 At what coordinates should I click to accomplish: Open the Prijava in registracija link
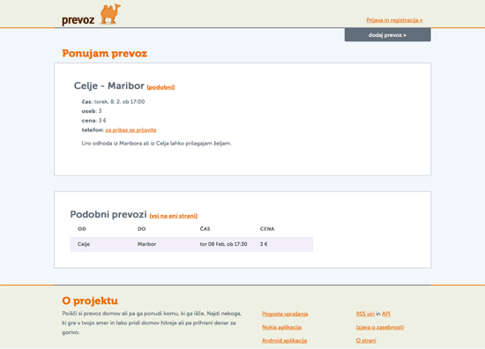[x=394, y=20]
